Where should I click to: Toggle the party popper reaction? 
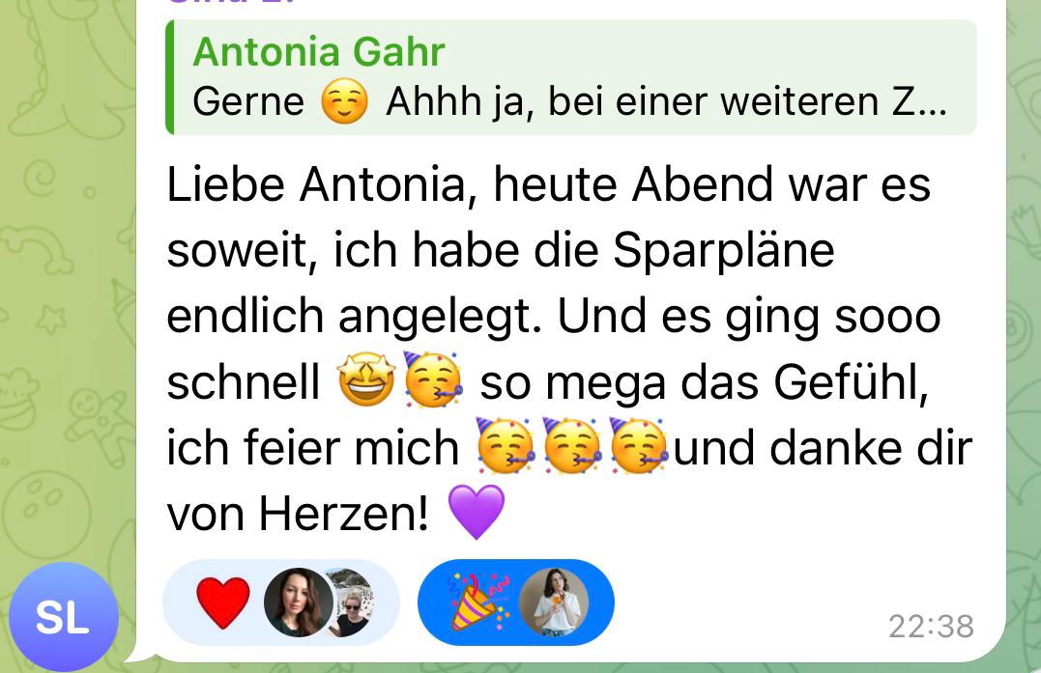(516, 603)
